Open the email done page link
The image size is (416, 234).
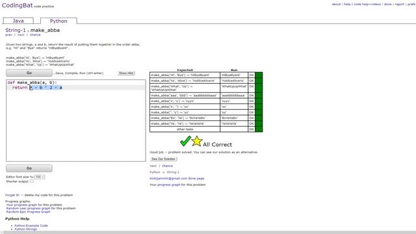click(x=177, y=179)
